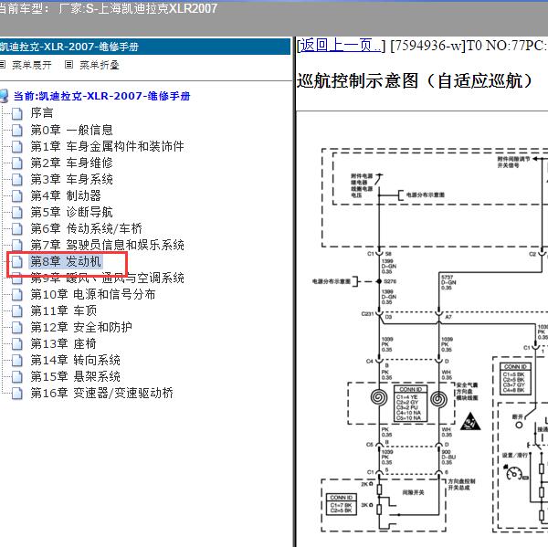Click the page icon beside 第1章
Image resolution: width=548 pixels, height=547 pixels.
[x=16, y=146]
